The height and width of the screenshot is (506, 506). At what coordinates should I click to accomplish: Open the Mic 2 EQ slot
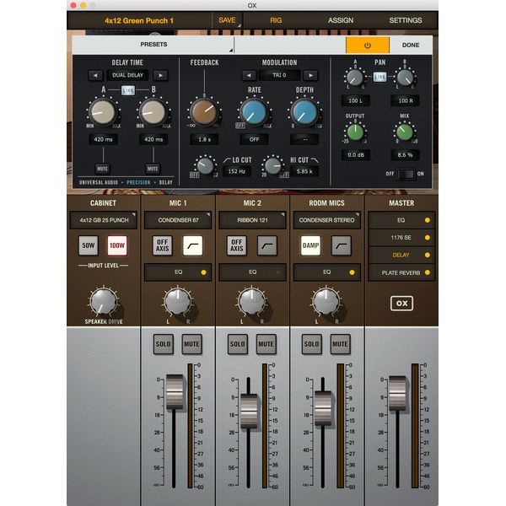pos(252,272)
